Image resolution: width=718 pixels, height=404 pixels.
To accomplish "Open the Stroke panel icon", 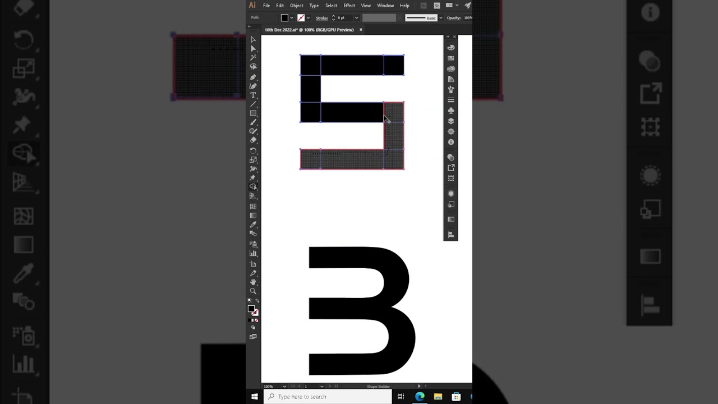I will point(451,100).
